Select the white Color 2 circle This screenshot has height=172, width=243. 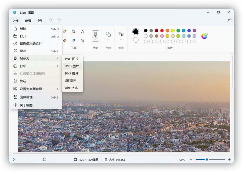pyautogui.click(x=136, y=40)
